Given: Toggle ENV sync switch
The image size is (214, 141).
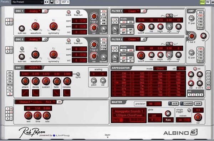Looking at the screenshot, I should 78,74.
